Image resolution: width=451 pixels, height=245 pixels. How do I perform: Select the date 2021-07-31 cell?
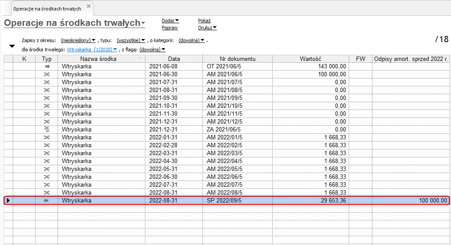click(x=174, y=82)
